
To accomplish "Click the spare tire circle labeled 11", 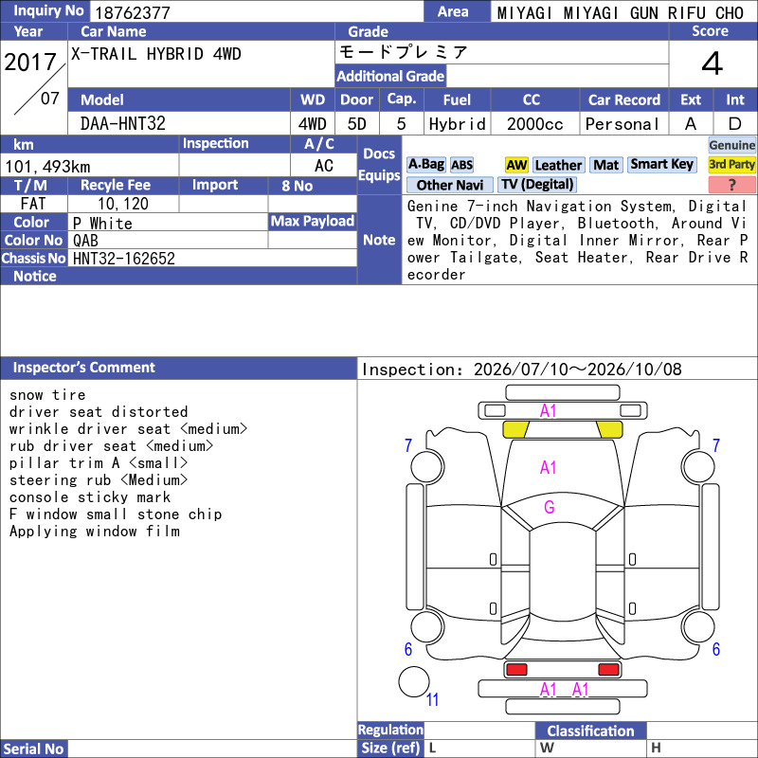I will [x=414, y=681].
